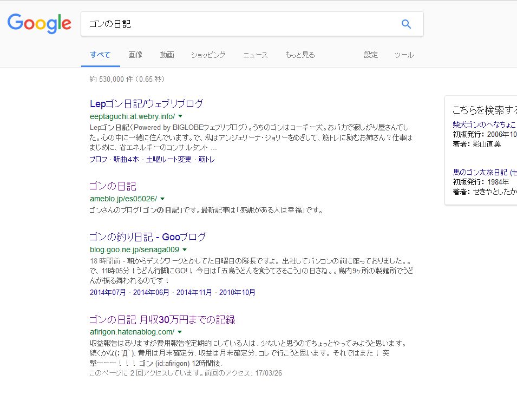The width and height of the screenshot is (517, 394).
Task: Open 馬のゴン太旅日記 book link
Action: [x=485, y=172]
